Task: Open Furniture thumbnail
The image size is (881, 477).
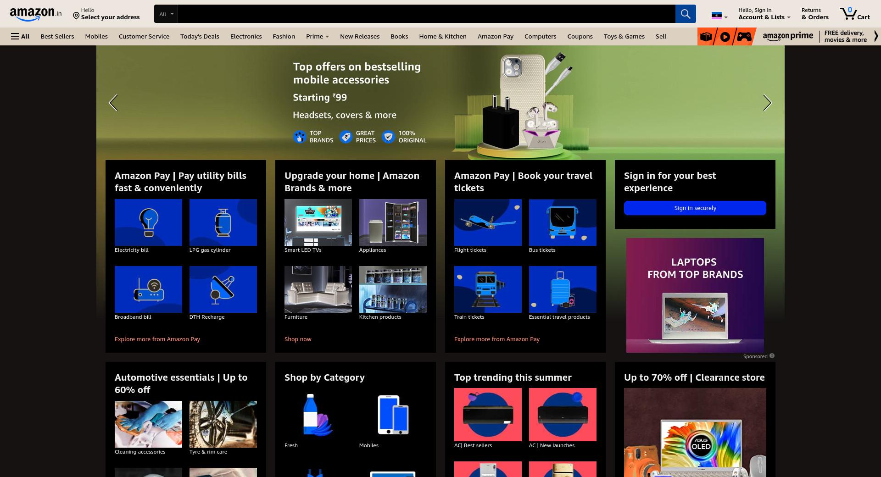Action: pos(318,289)
